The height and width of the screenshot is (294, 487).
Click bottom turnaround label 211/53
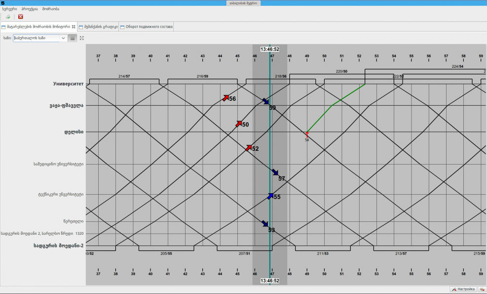(x=323, y=253)
